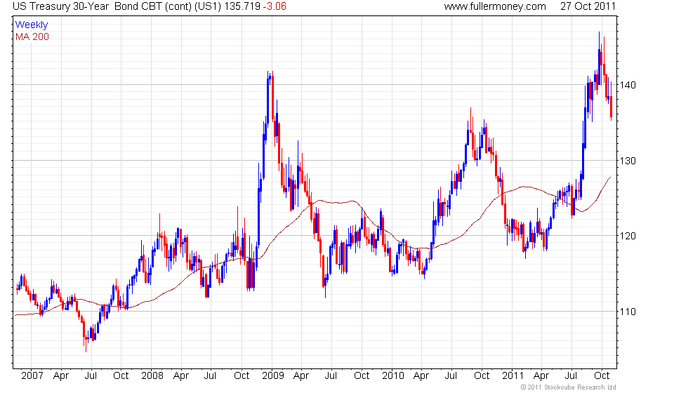
Task: Click the first 'Apr' label after 2007
Action: pos(61,375)
